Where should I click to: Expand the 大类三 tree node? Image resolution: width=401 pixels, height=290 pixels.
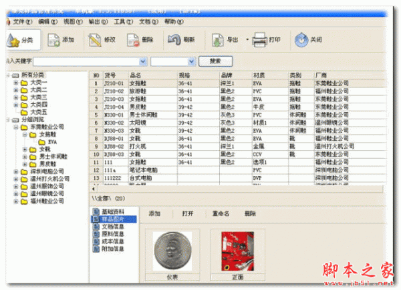pos(16,97)
